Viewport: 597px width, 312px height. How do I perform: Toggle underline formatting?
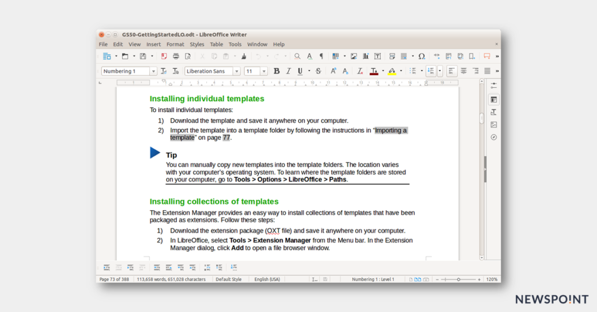click(x=300, y=71)
